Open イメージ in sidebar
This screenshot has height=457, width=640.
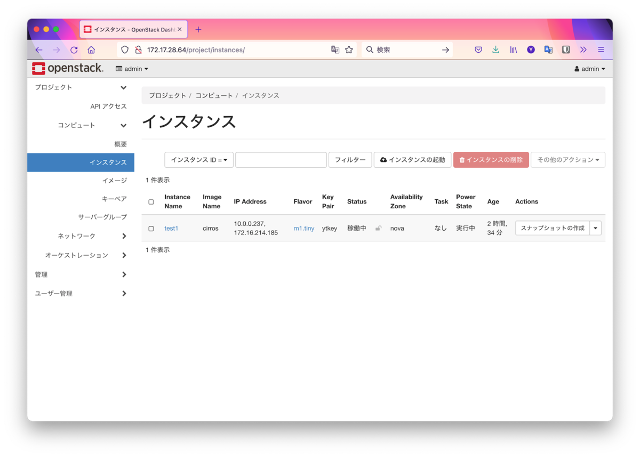[115, 181]
